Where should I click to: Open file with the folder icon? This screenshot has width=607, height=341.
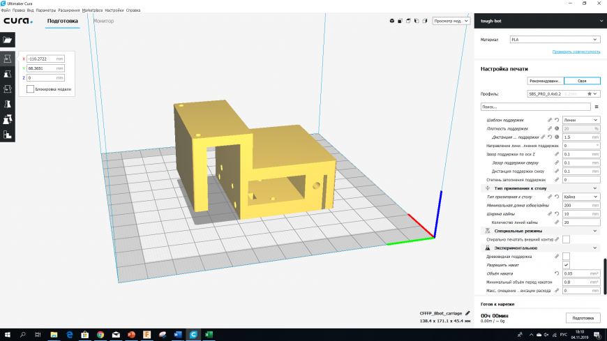[8, 41]
